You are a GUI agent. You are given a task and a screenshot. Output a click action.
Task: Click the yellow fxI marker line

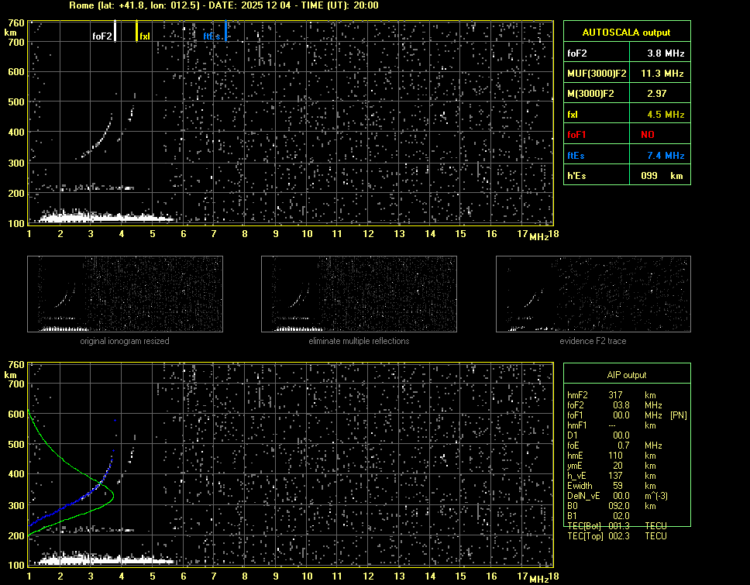tap(137, 33)
